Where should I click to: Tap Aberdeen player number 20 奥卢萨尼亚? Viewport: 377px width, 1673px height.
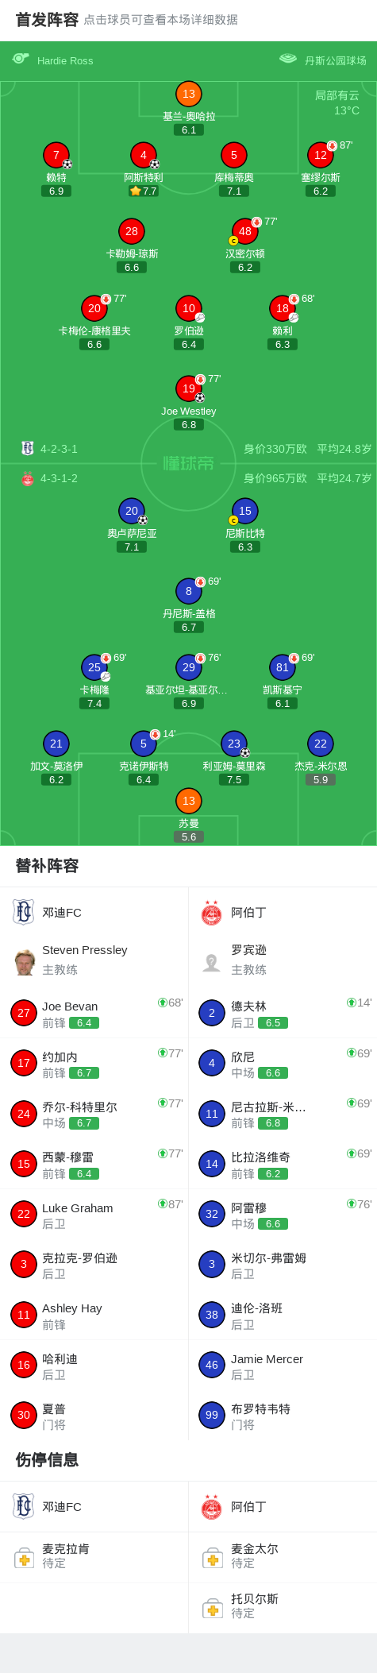pyautogui.click(x=132, y=511)
